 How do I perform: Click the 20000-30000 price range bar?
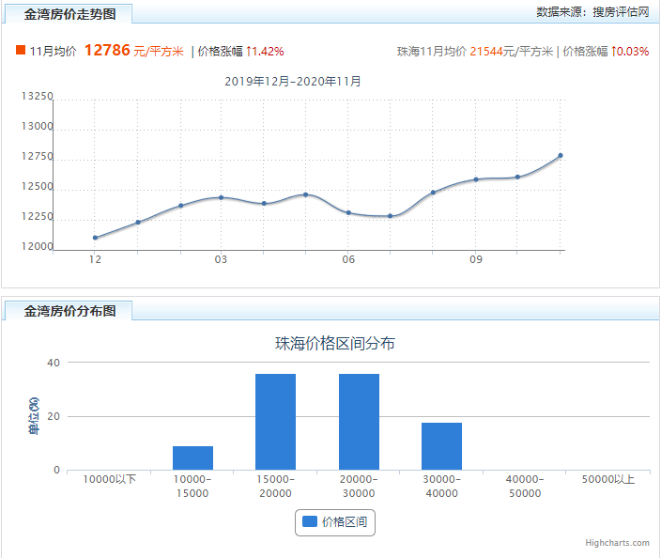pyautogui.click(x=359, y=422)
